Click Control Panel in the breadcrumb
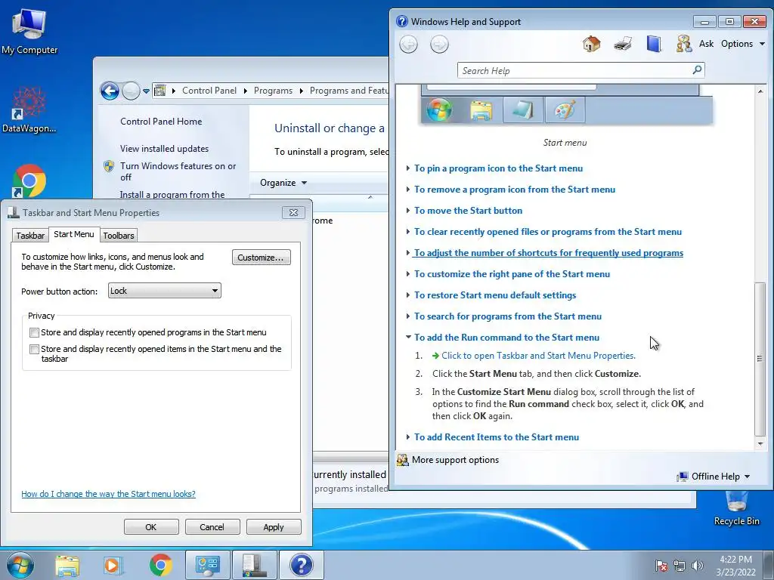The width and height of the screenshot is (774, 580). point(209,91)
